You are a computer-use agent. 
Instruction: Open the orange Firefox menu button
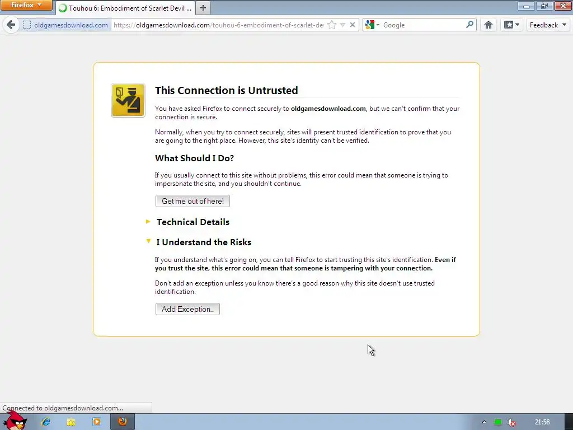coord(26,5)
